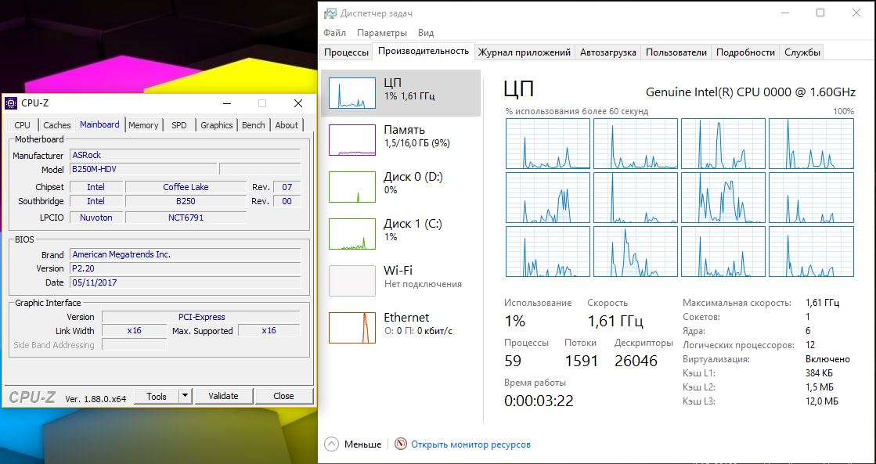This screenshot has height=464, width=876.
Task: Click the B250 southbridge field
Action: click(186, 201)
